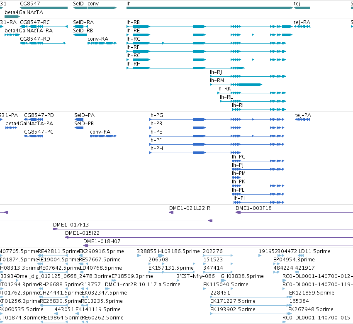
Task: Select transcript label Ih-RG
Action: [134, 56]
